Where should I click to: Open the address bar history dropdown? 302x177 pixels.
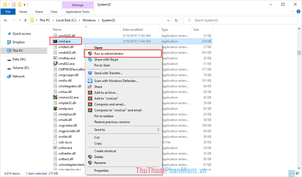(168, 20)
